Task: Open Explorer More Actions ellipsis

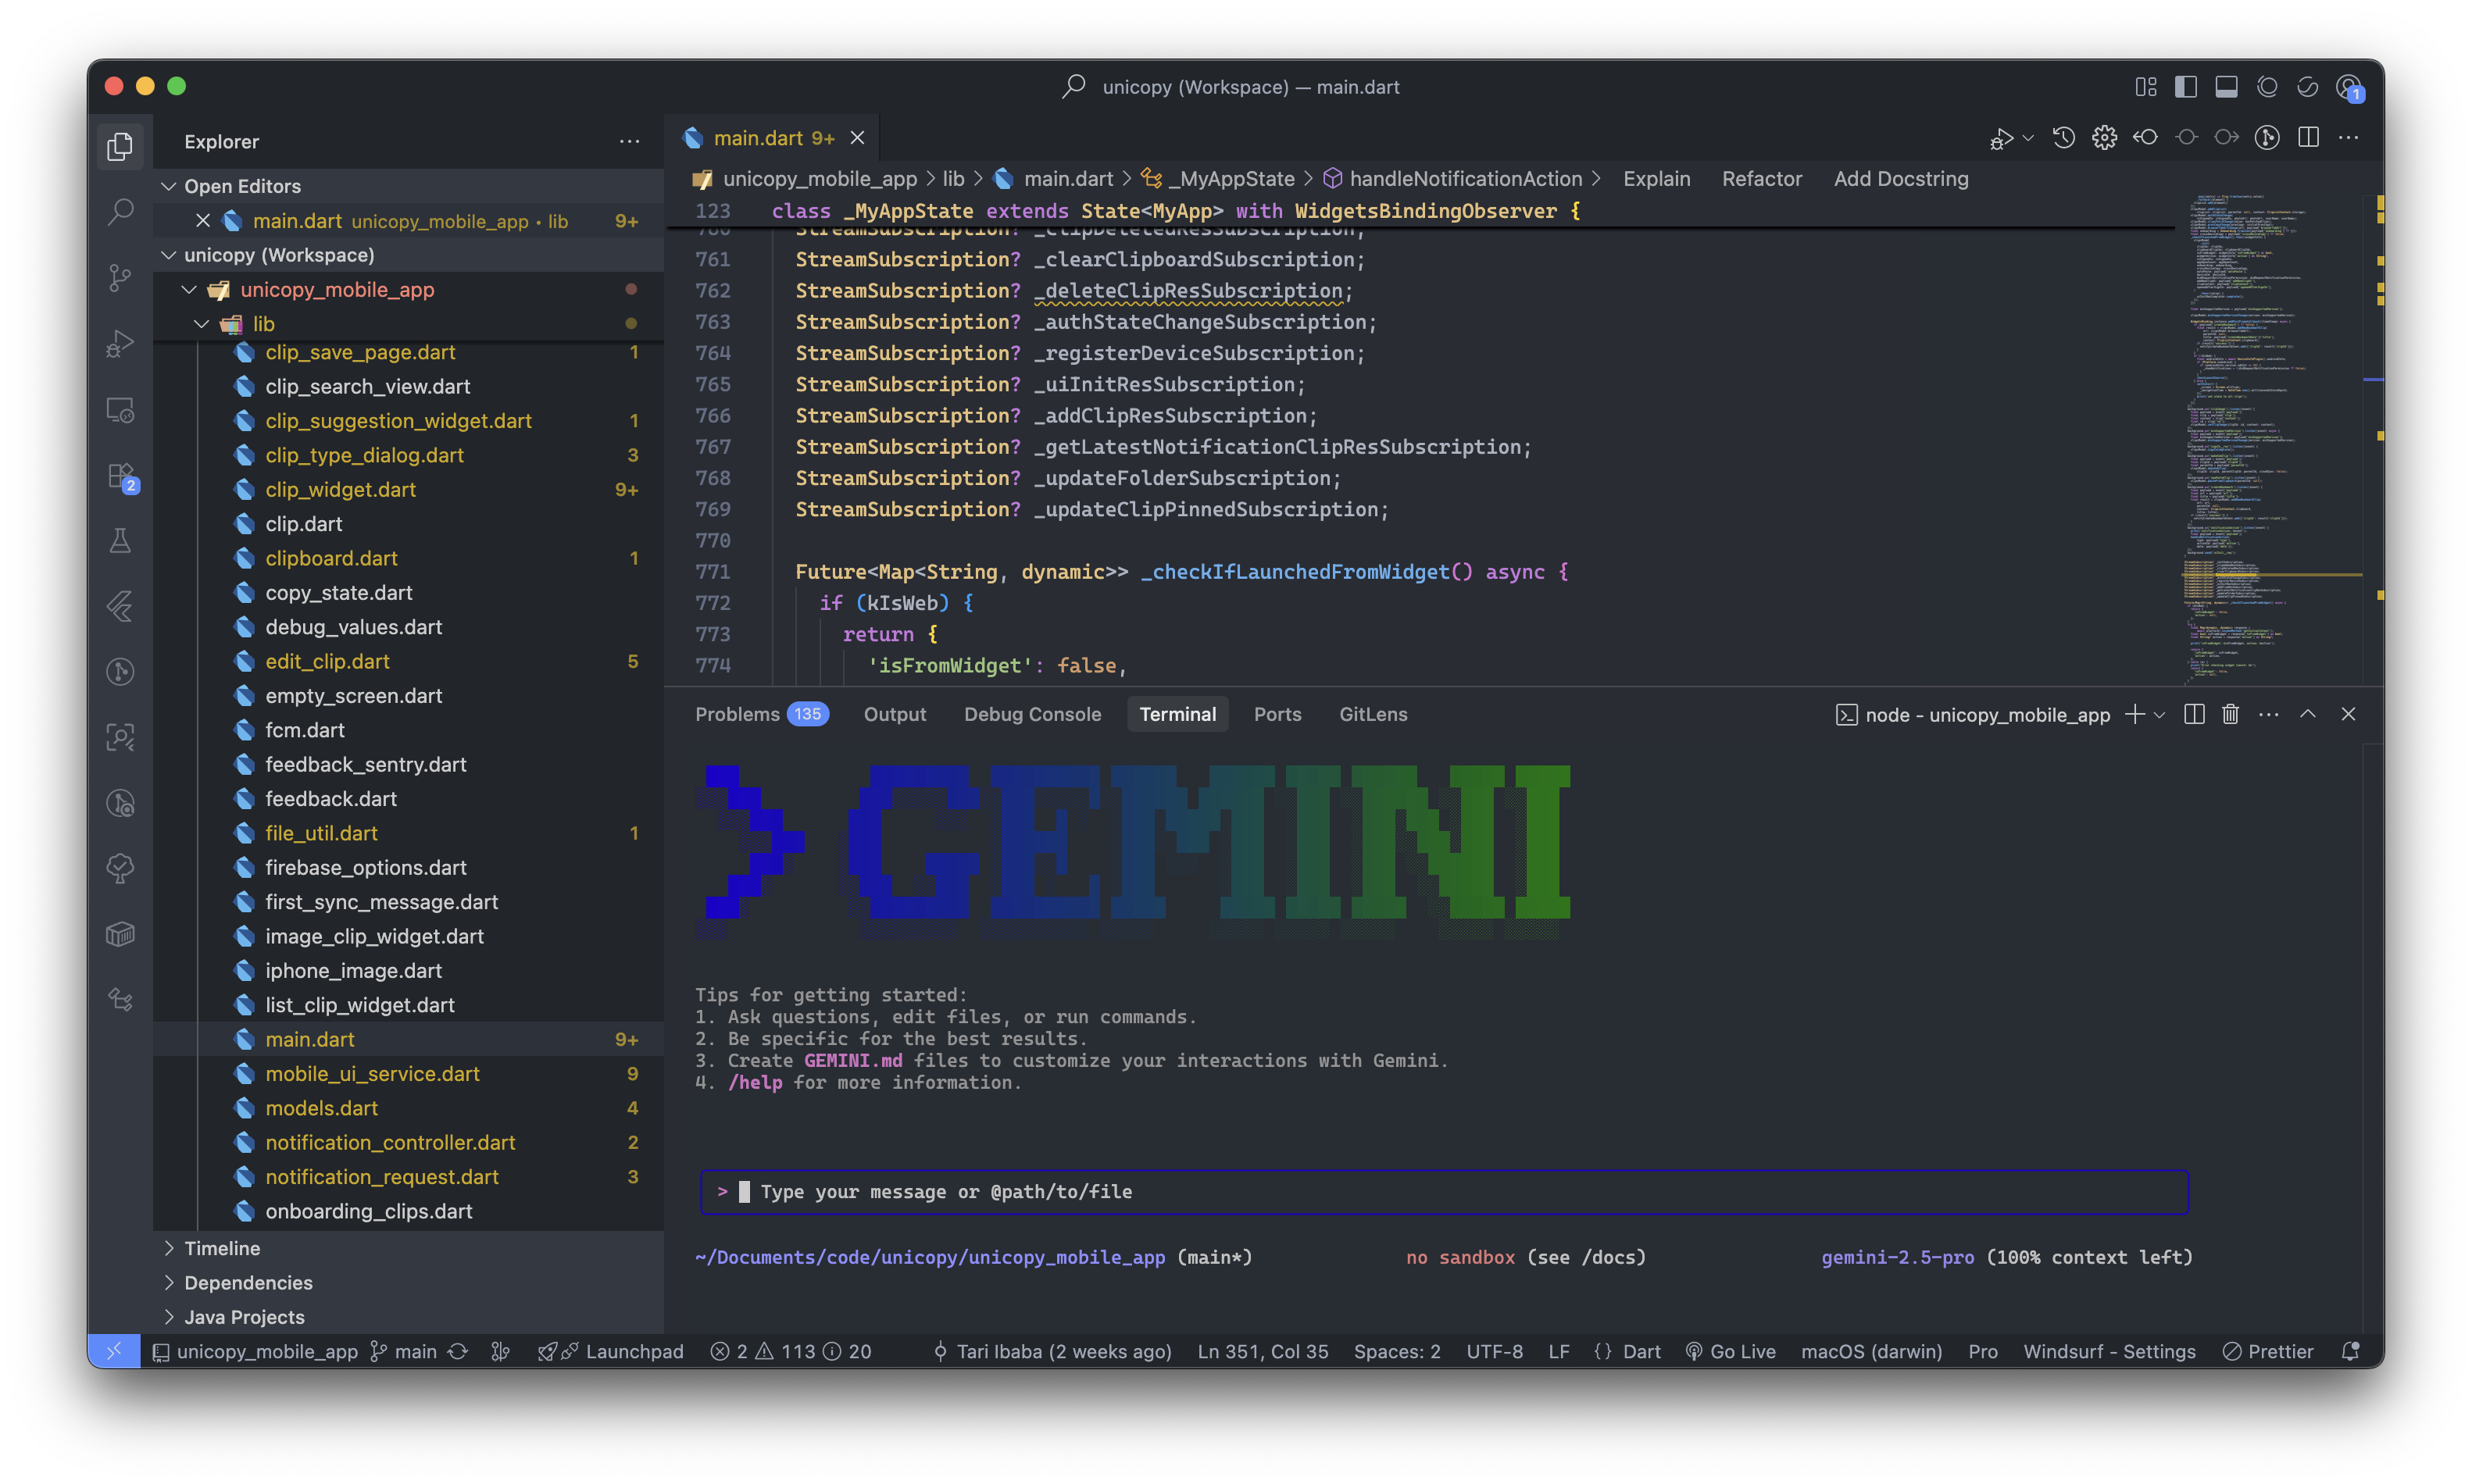Action: click(x=629, y=141)
